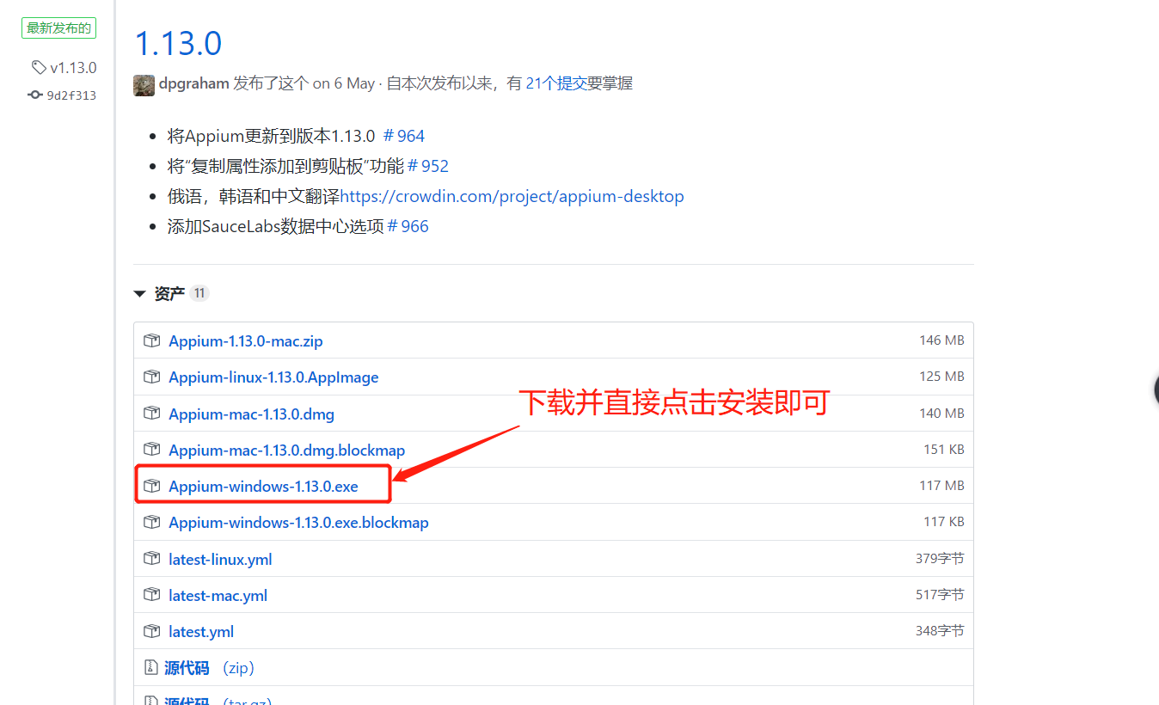The width and height of the screenshot is (1159, 705).
Task: Click the commit icon next to 9d2f313
Action: pyautogui.click(x=35, y=95)
